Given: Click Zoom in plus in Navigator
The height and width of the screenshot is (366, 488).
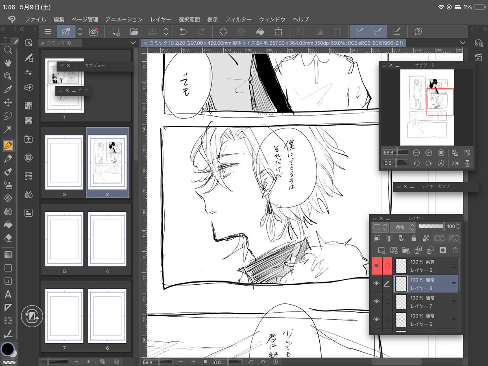Looking at the screenshot, I should coord(429,153).
